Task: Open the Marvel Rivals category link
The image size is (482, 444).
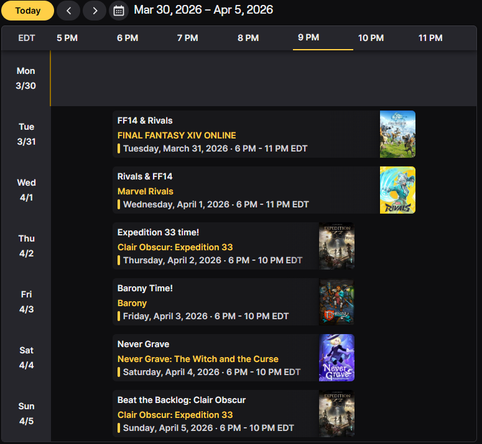Action: point(146,191)
